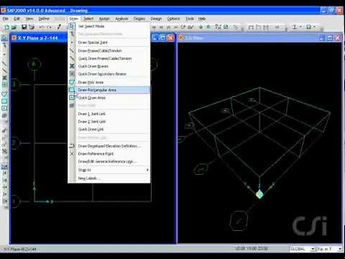Choose Draw Developed Elevation Definition
This screenshot has height=259, width=345.
pos(109,146)
